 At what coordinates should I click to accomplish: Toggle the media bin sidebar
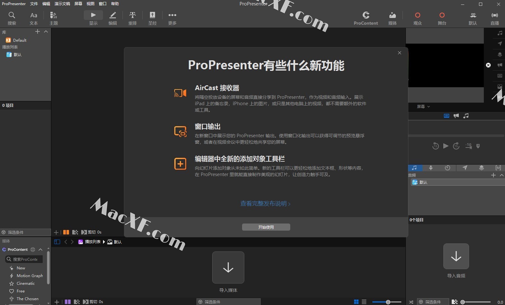coord(57,242)
